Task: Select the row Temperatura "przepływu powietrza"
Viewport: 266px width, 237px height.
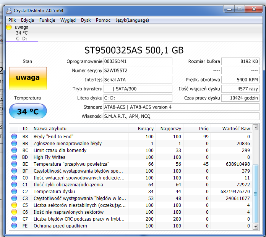Action: 131,164
